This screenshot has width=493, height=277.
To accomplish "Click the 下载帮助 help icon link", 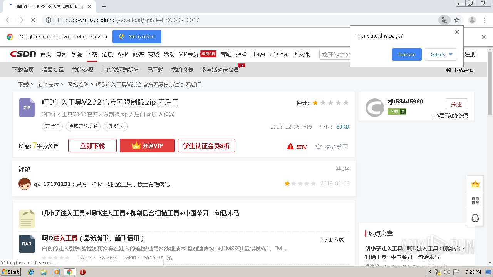I will [x=460, y=70].
